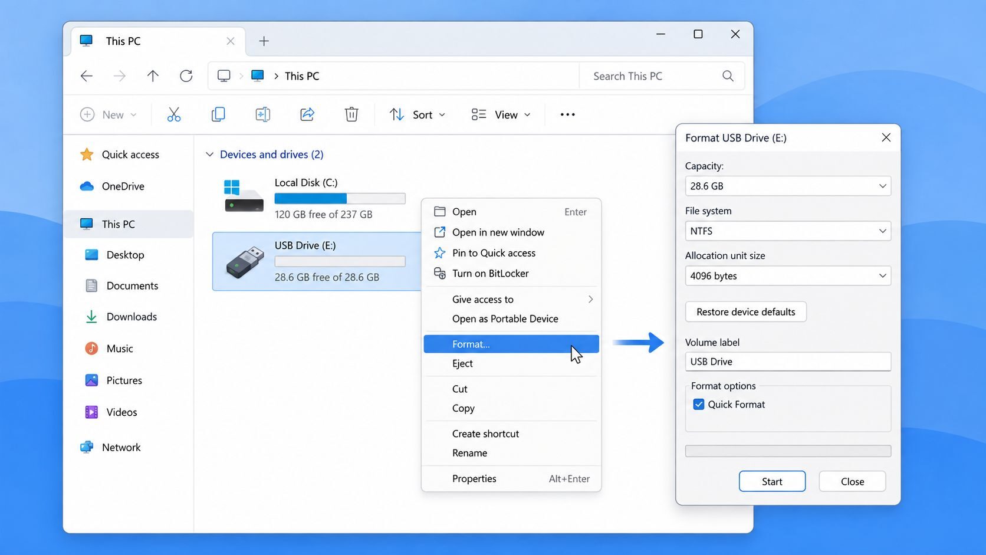Click Restore device defaults button

[745, 312]
